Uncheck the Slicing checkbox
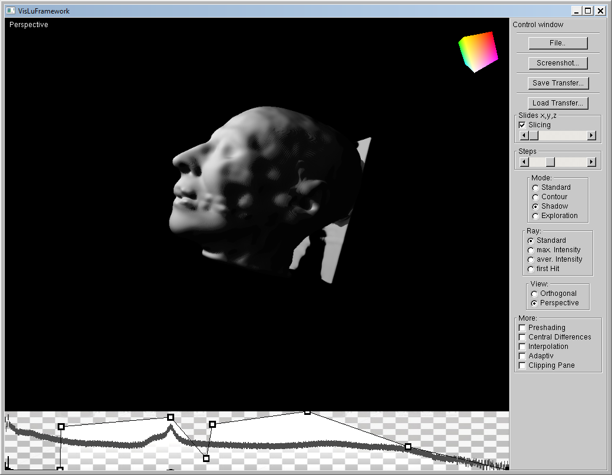 (x=522, y=125)
